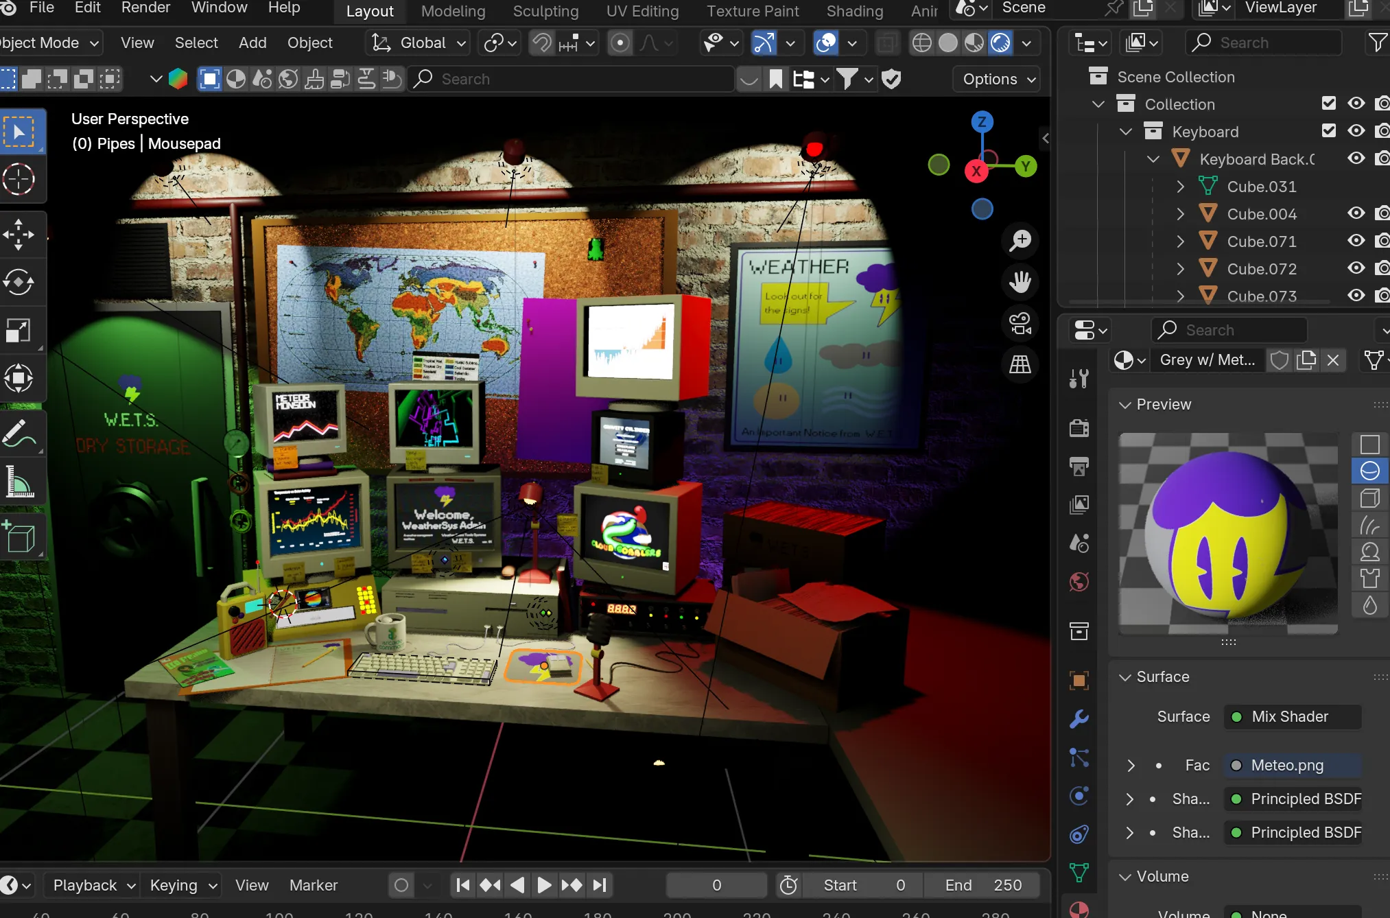Toggle camera view in viewport
Screen dimensions: 1390x918
(x=1020, y=323)
